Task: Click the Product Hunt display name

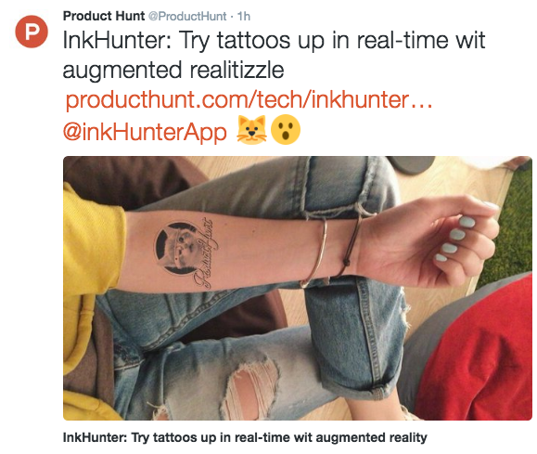Action: 104,16
